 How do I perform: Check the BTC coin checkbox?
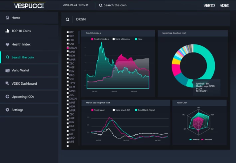coord(68,32)
